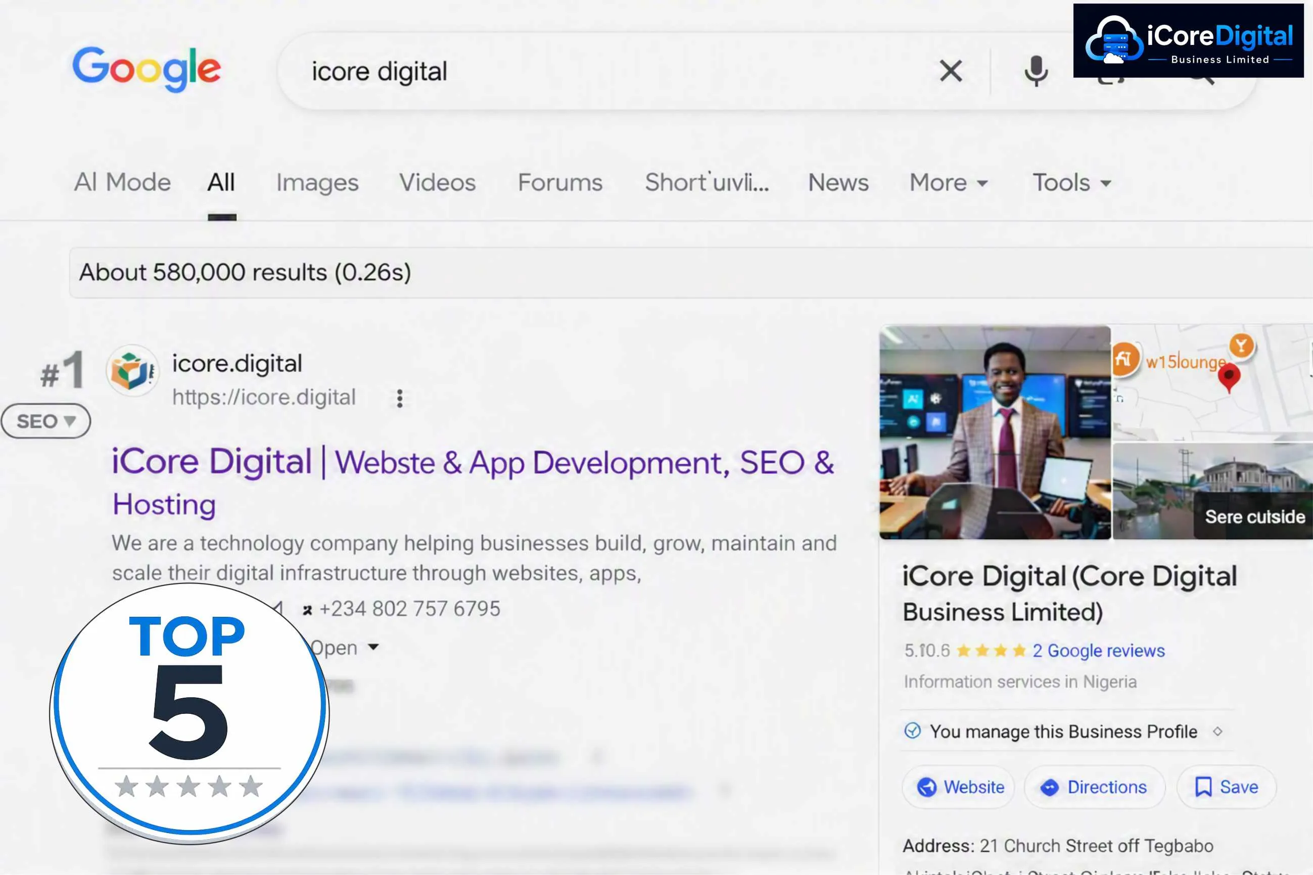Open the See outside street view thumbnail
The width and height of the screenshot is (1313, 875).
[1212, 492]
